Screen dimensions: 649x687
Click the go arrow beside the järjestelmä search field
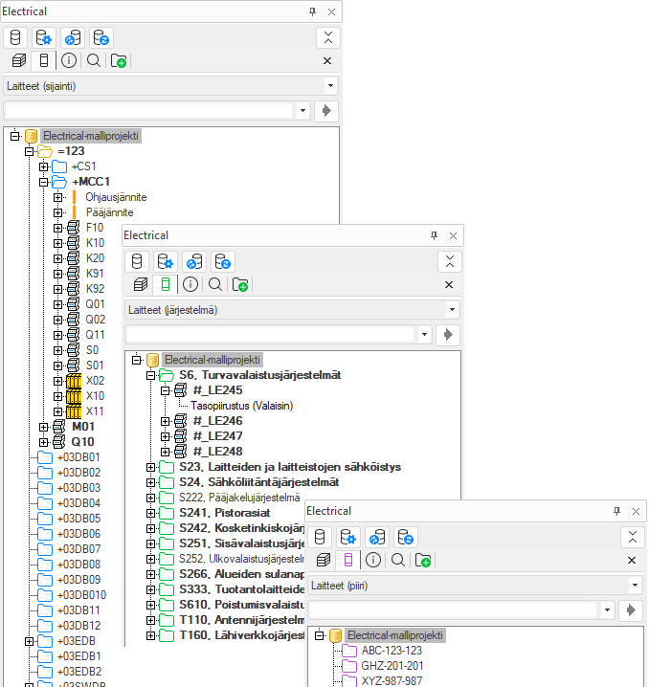[x=448, y=334]
